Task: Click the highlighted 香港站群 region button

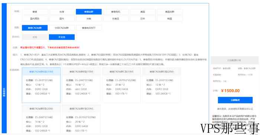Action: [x=89, y=12]
